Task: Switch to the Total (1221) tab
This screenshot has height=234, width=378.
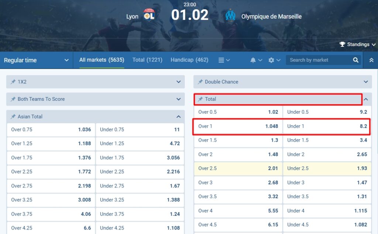Action: pyautogui.click(x=147, y=60)
